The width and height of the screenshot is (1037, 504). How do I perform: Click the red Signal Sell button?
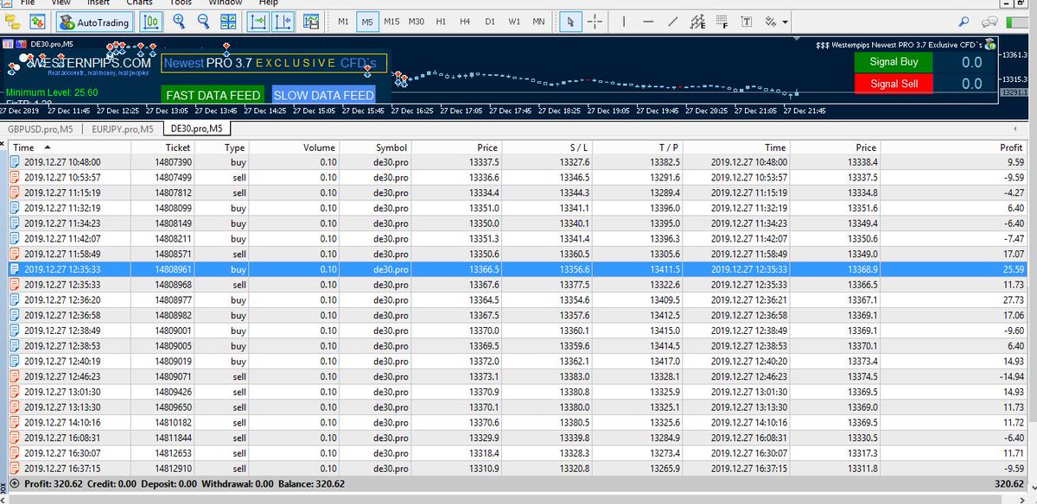(x=894, y=84)
